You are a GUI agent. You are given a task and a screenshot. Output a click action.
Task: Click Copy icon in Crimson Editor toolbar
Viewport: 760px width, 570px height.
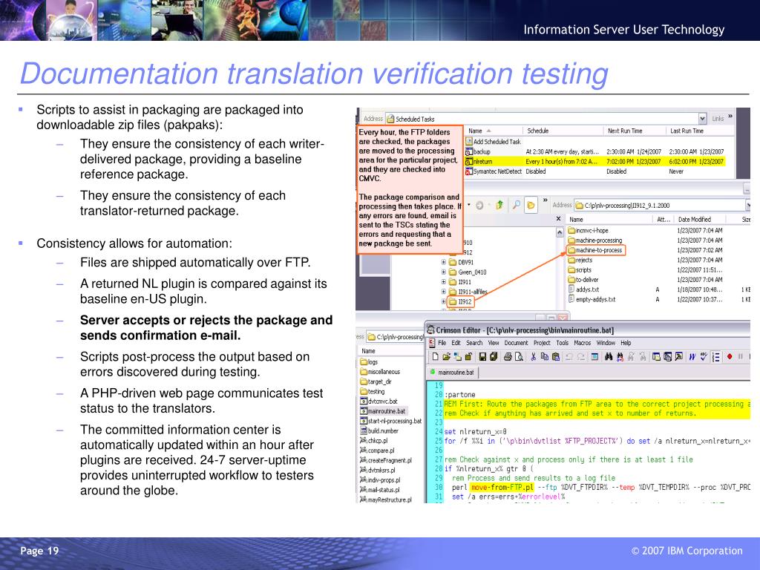pos(544,357)
